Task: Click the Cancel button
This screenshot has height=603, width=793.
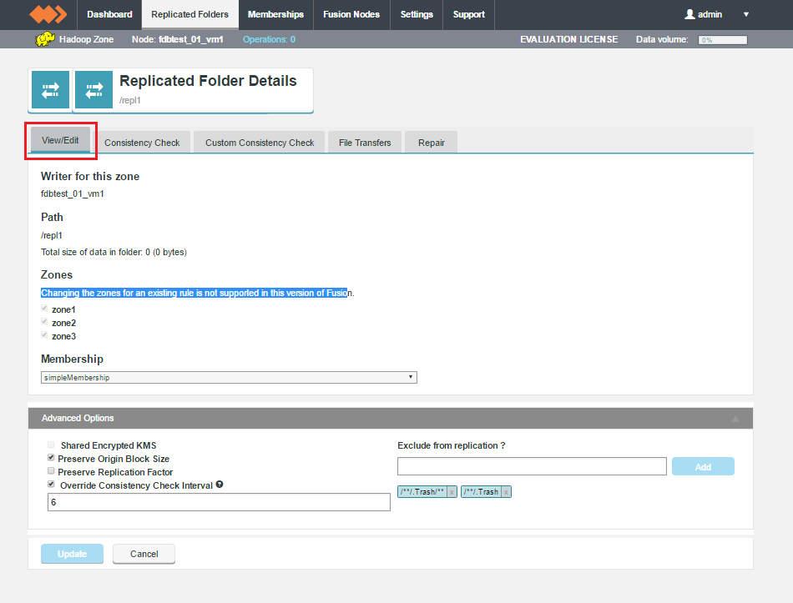Action: (144, 554)
